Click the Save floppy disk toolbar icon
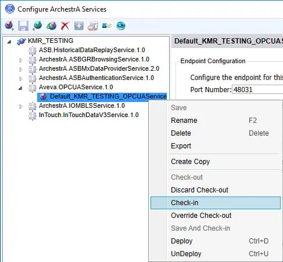The width and height of the screenshot is (283, 262). pyautogui.click(x=23, y=26)
